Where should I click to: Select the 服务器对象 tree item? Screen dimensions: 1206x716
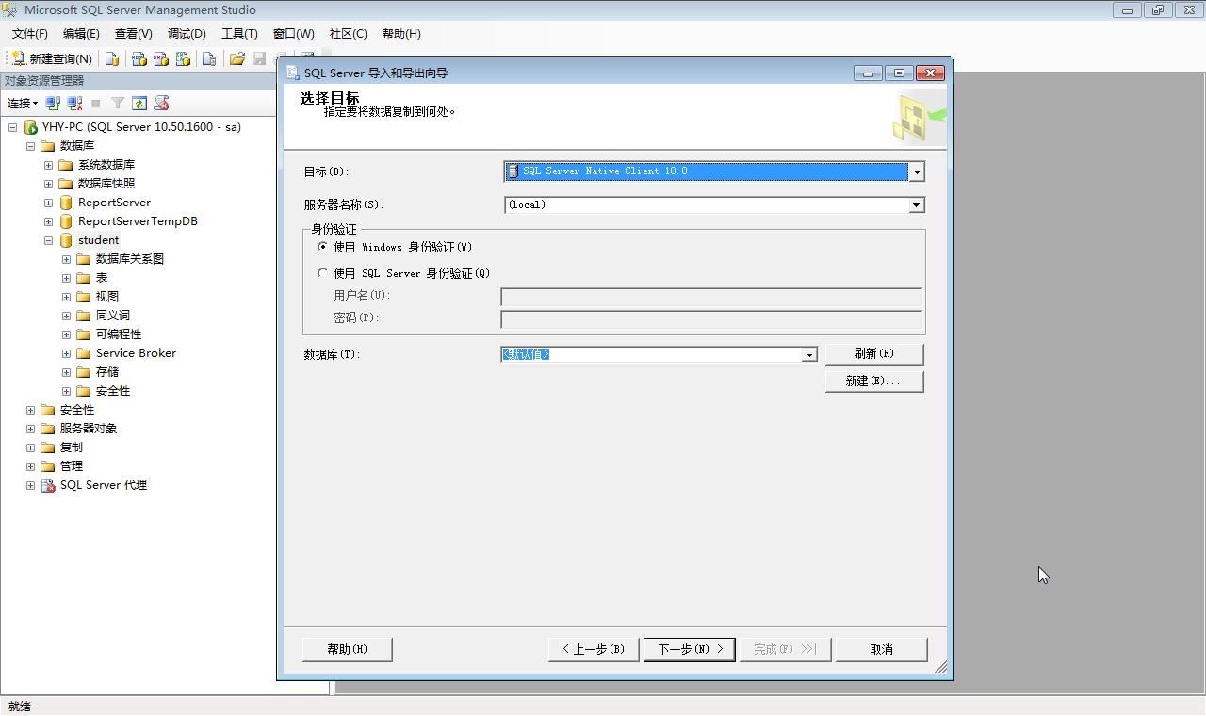click(89, 429)
